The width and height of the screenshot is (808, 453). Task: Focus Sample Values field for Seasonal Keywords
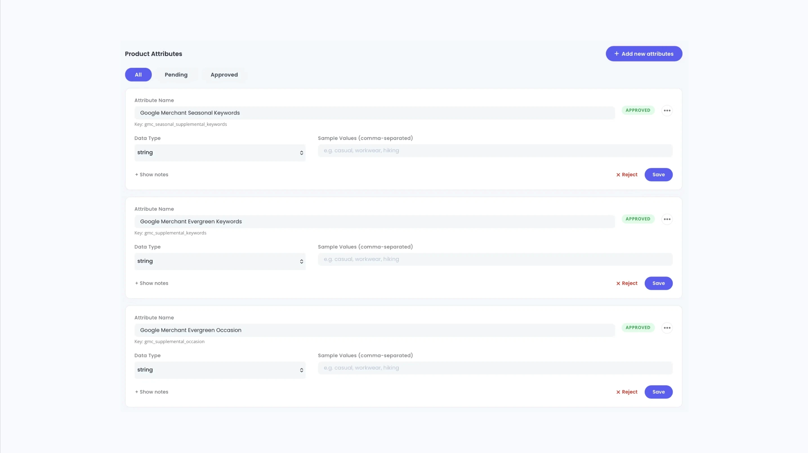pyautogui.click(x=495, y=150)
